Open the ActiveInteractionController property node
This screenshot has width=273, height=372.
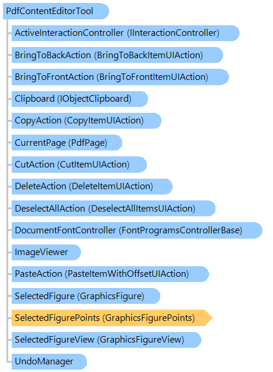[x=126, y=33]
